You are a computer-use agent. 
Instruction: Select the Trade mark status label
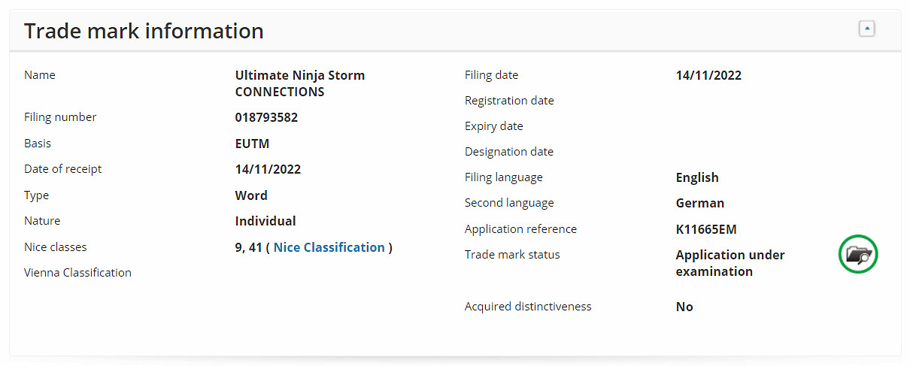pyautogui.click(x=512, y=255)
